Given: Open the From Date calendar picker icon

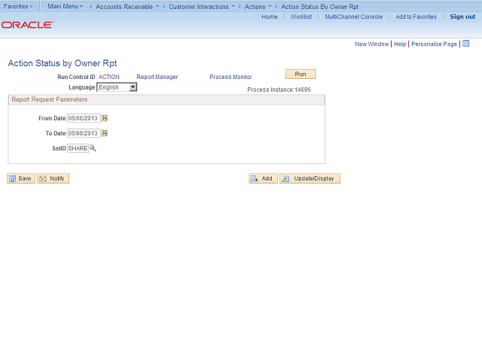Looking at the screenshot, I should coord(105,118).
